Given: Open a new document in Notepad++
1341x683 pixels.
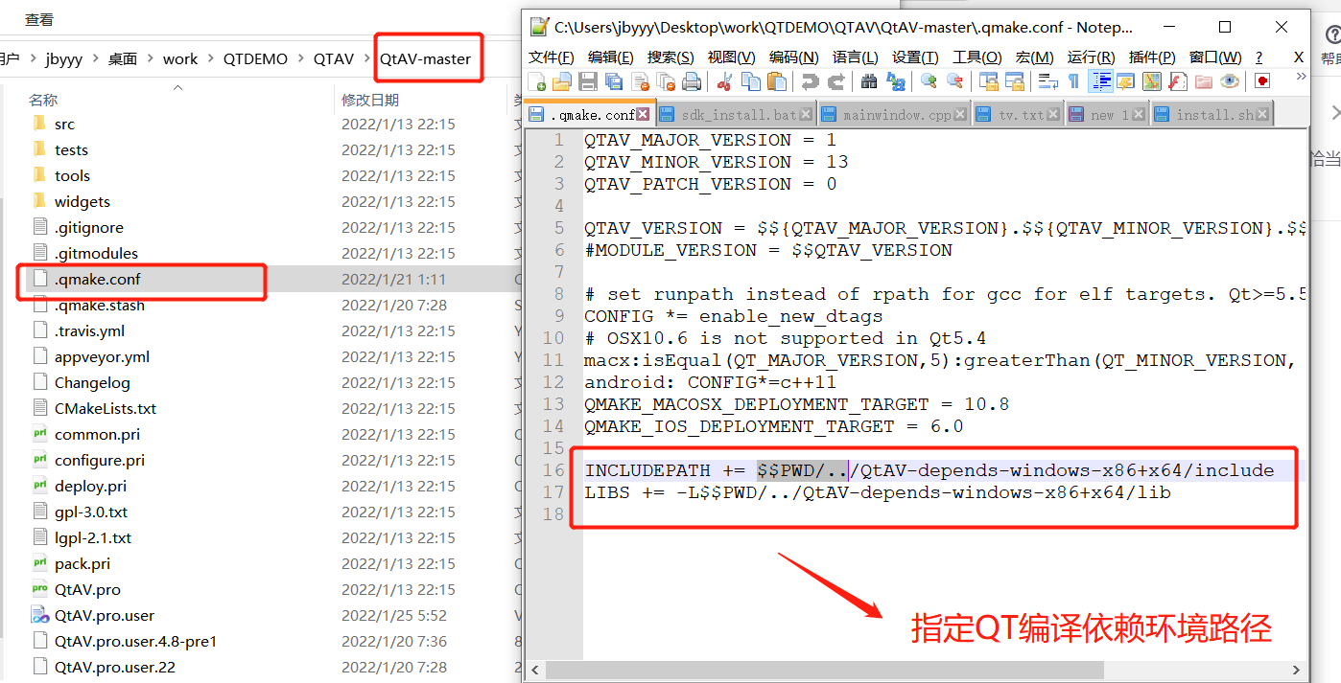Looking at the screenshot, I should click(535, 81).
